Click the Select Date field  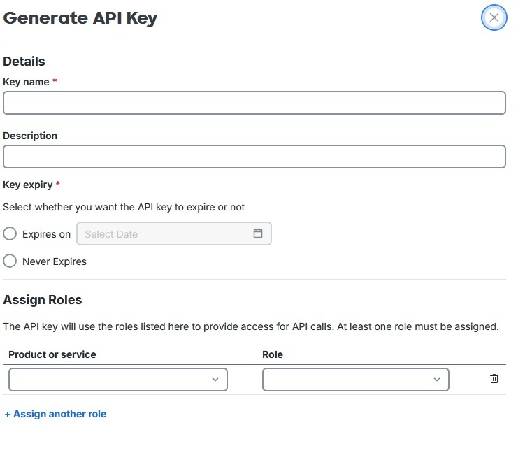click(174, 233)
